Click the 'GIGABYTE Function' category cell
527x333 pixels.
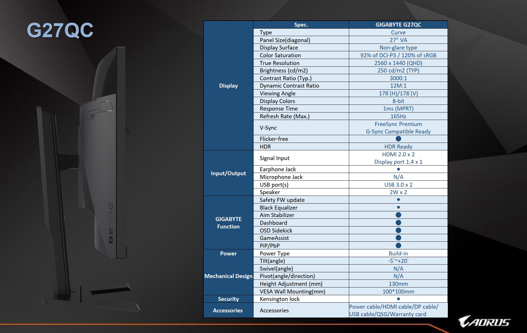pos(228,223)
